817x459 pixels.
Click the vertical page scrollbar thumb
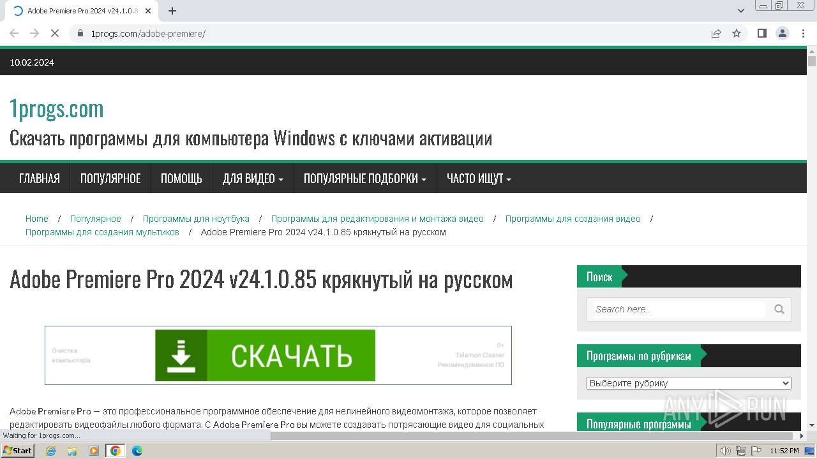click(x=812, y=61)
